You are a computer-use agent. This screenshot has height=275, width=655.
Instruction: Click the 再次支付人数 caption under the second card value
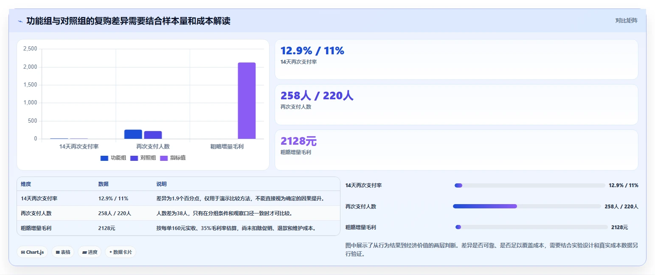point(296,107)
